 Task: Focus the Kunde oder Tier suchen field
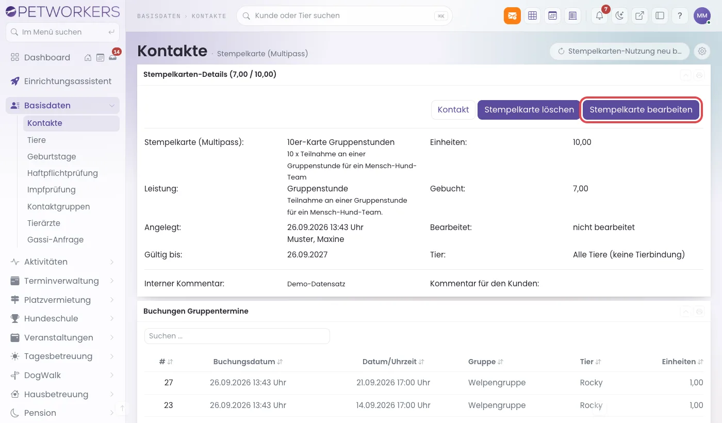click(x=344, y=15)
